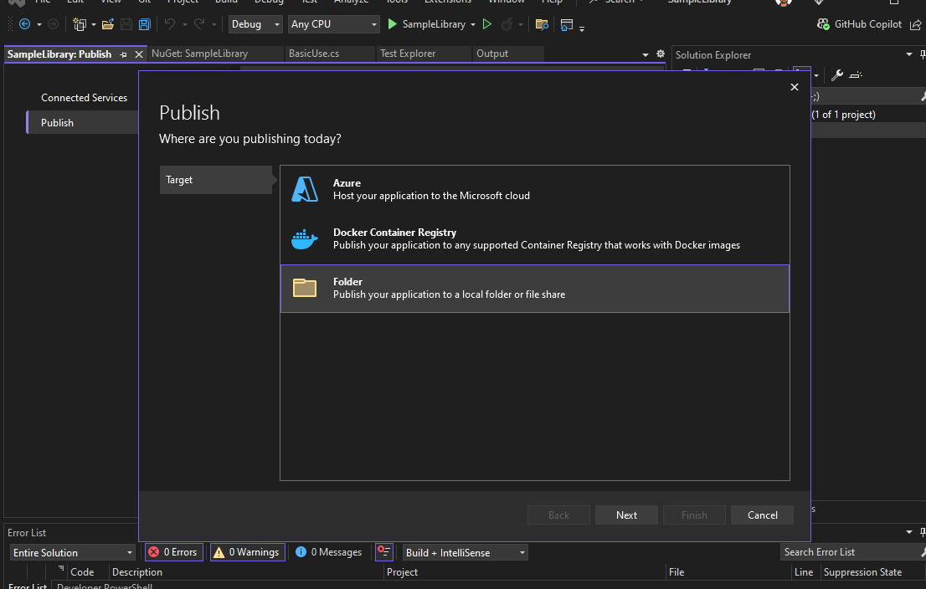Click the Save All icon
This screenshot has height=589, width=926.
tap(144, 24)
